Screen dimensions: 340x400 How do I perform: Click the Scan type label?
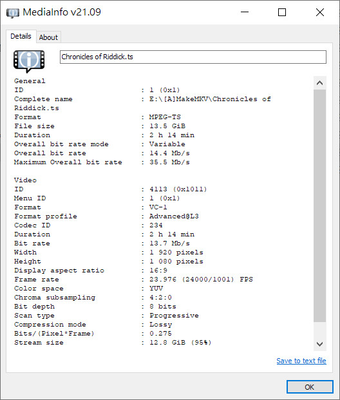pyautogui.click(x=34, y=316)
